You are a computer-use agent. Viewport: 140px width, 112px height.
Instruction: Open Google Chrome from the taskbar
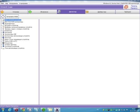(23, 110)
